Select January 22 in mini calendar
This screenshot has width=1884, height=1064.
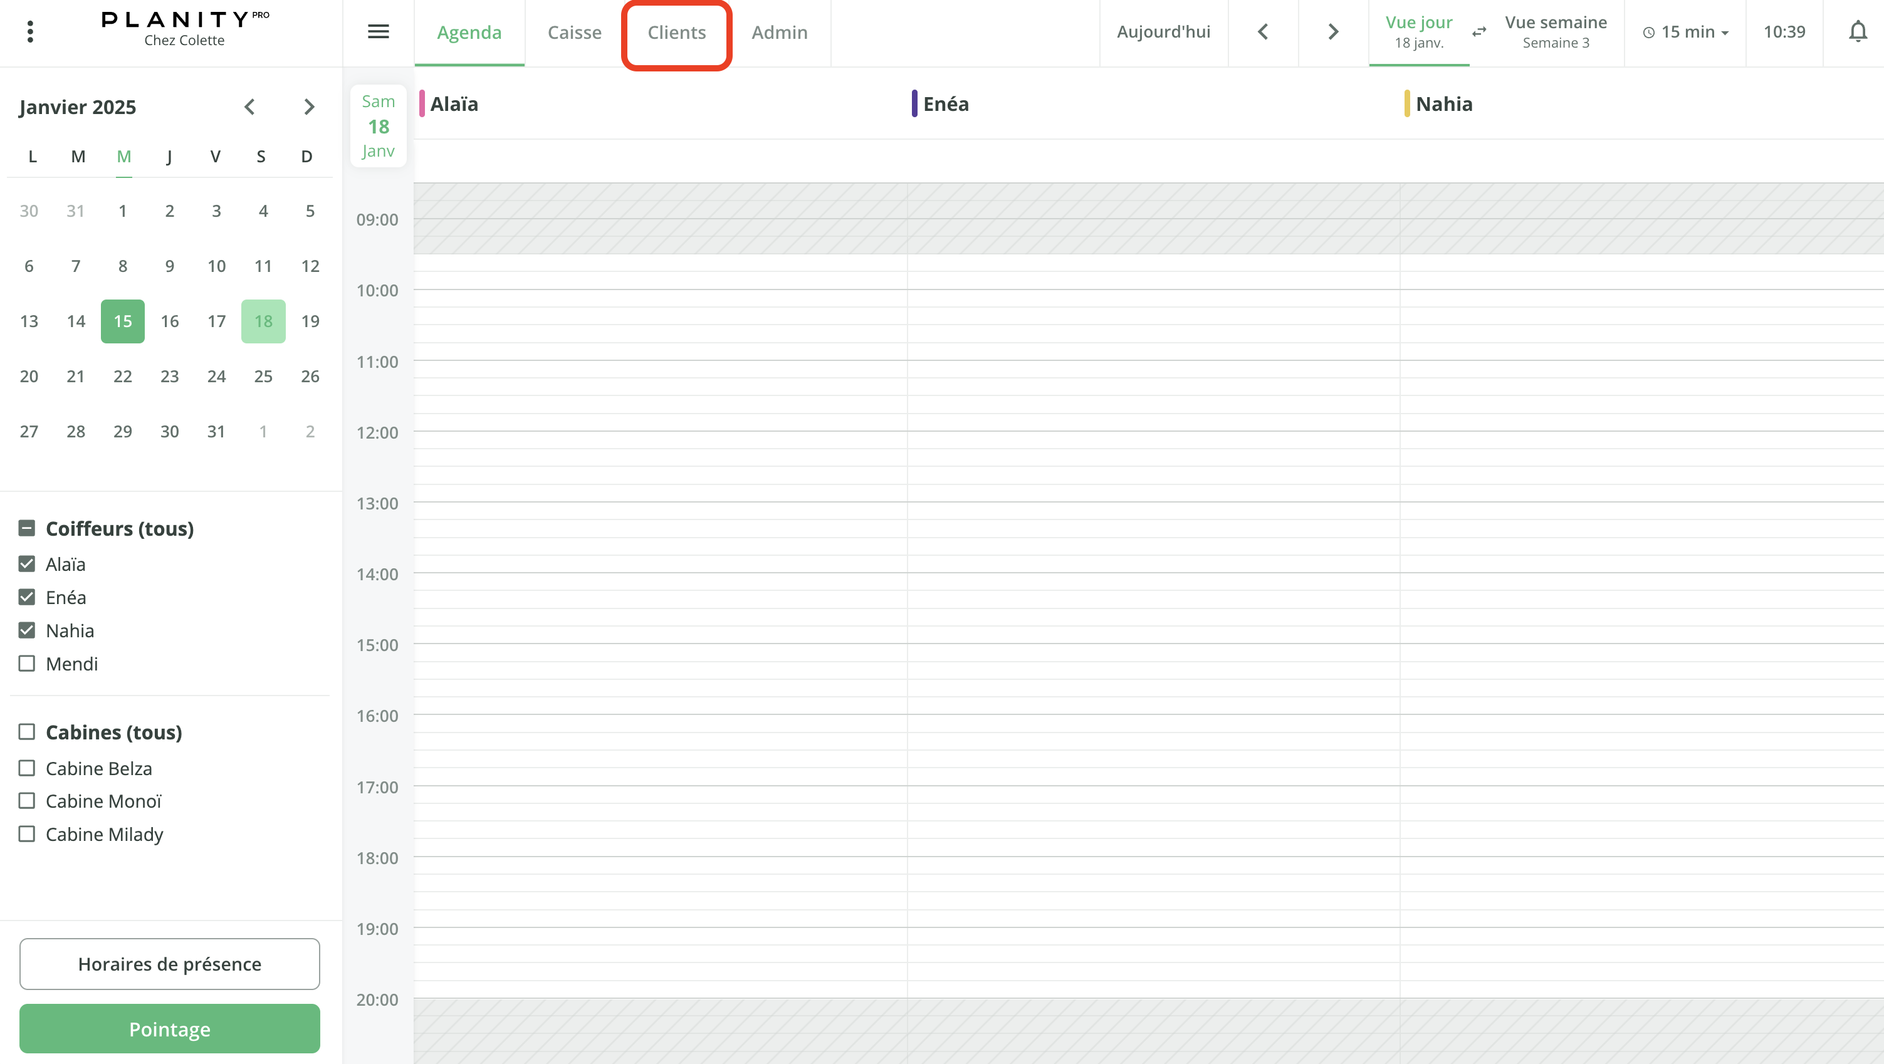[123, 376]
